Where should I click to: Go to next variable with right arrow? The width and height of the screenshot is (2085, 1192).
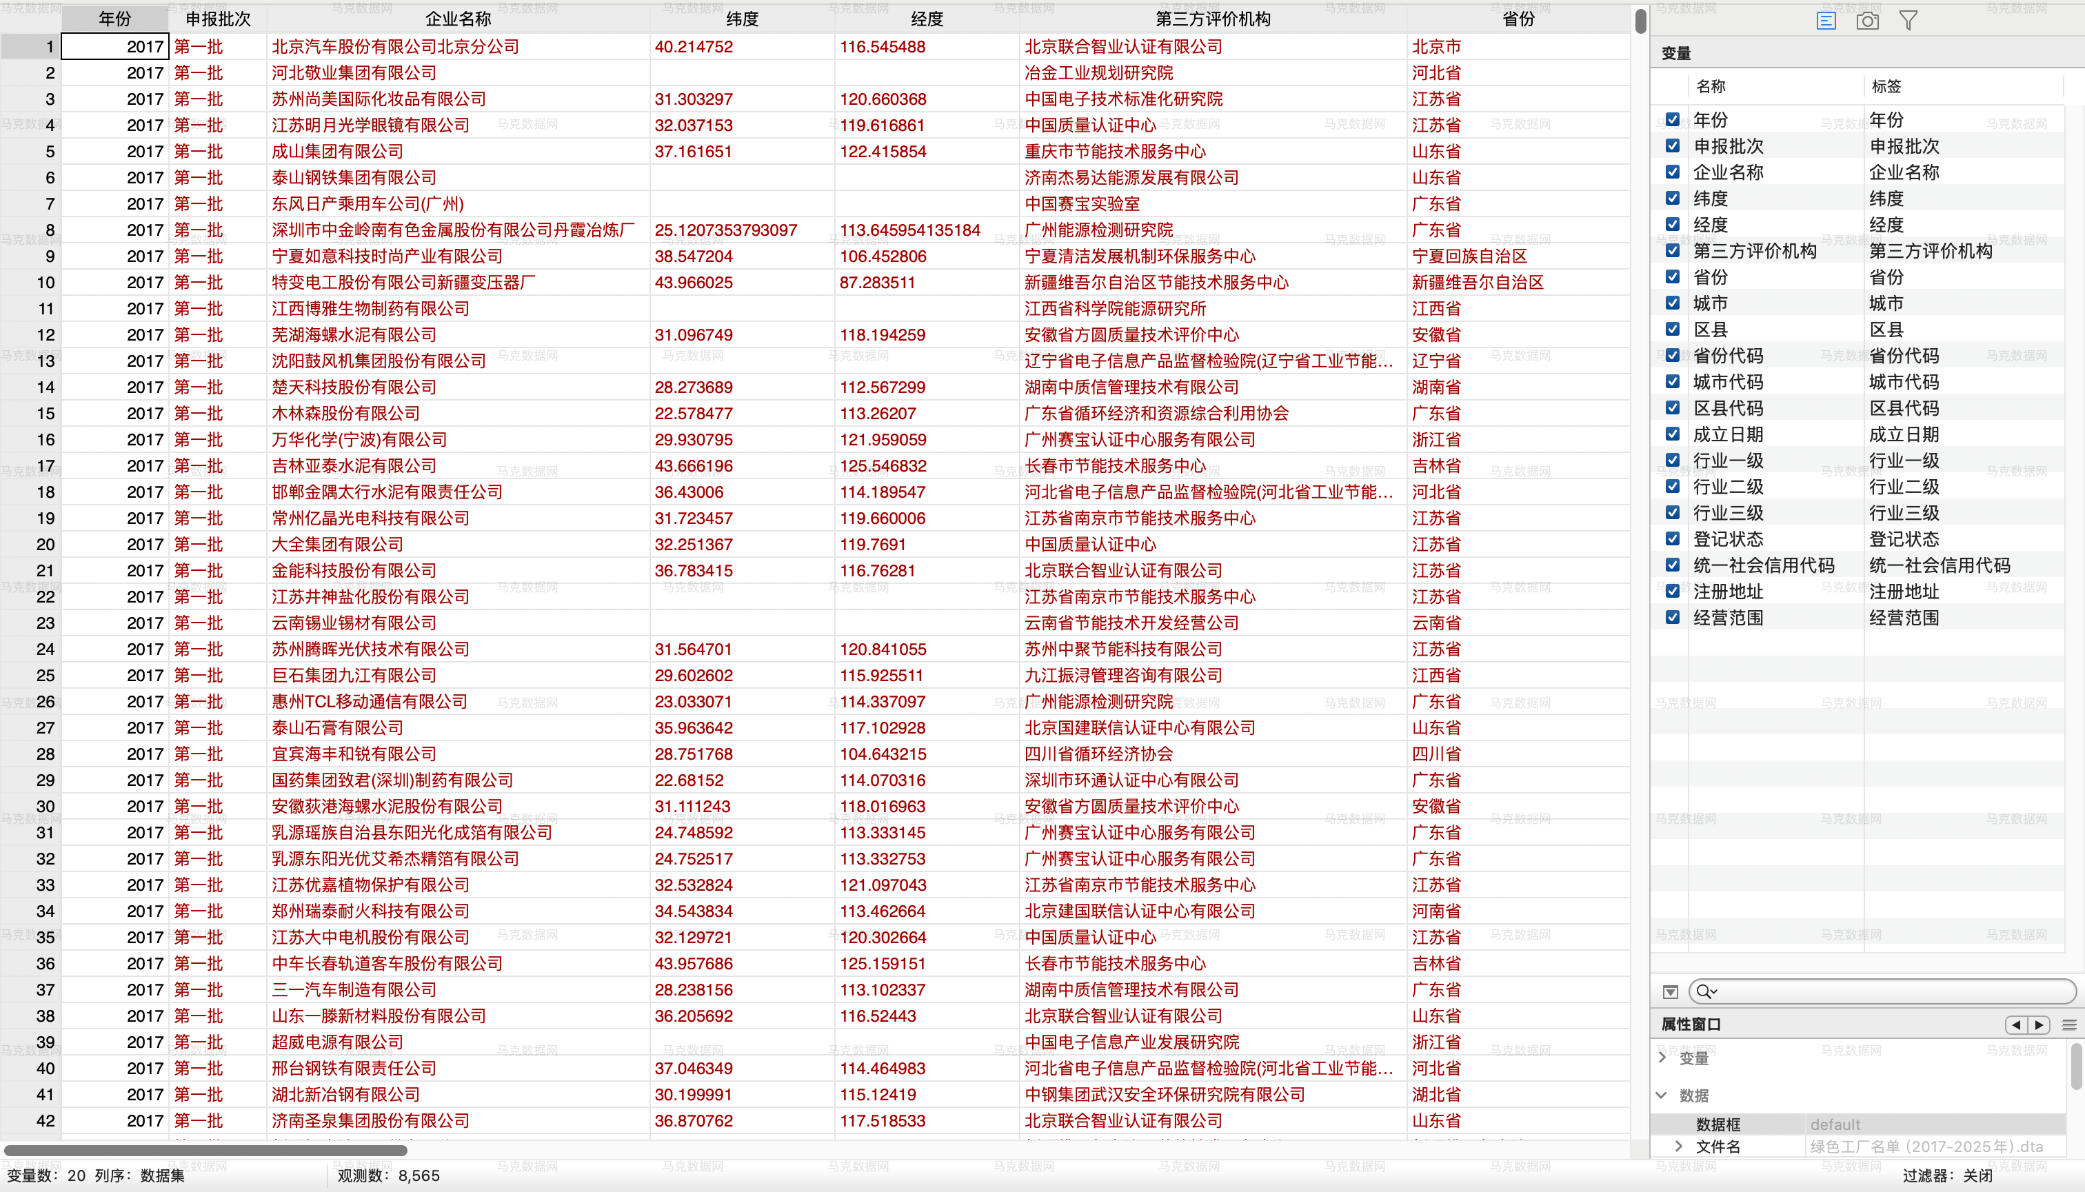2039,1025
